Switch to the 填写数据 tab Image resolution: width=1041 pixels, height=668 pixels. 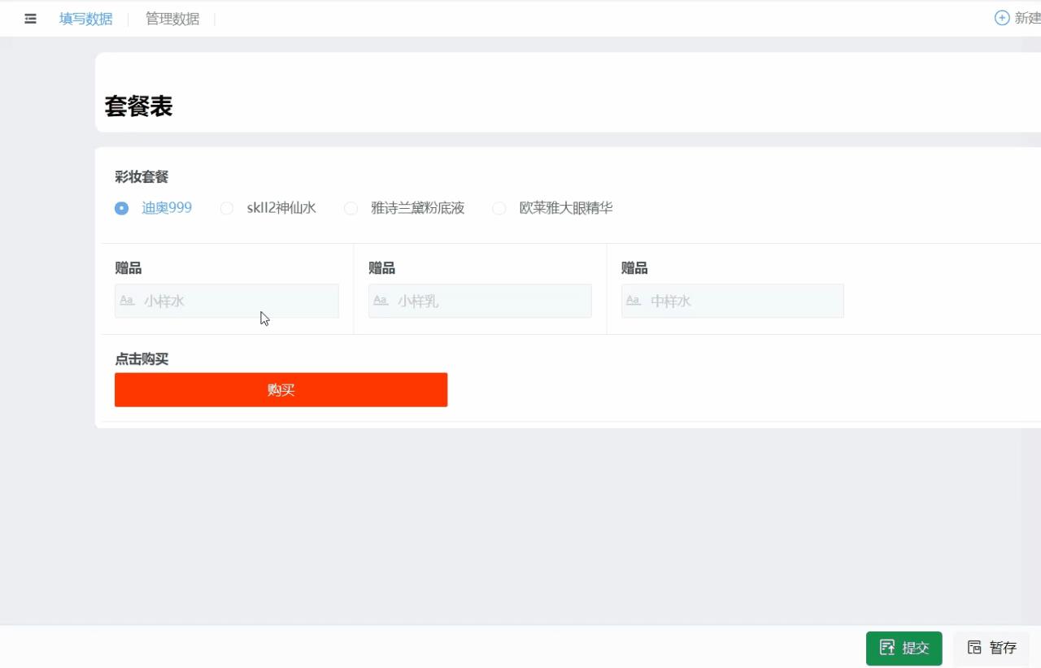86,19
